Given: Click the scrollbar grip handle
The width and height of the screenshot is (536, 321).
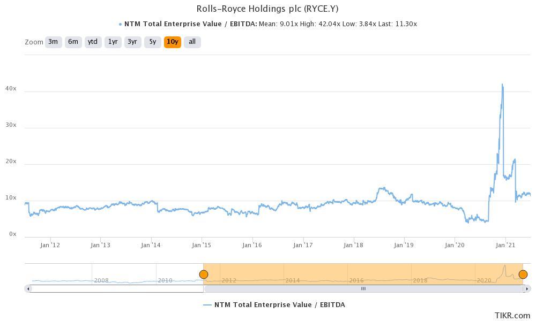Looking at the screenshot, I should coord(363,288).
